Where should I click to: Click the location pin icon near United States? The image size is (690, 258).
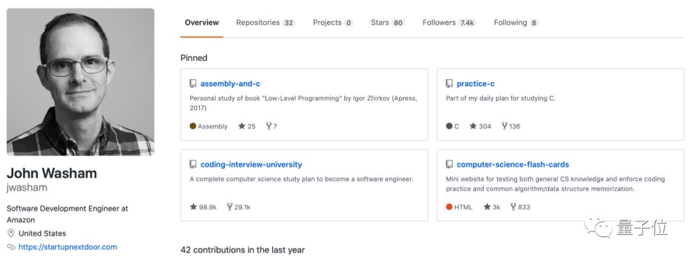pos(11,233)
